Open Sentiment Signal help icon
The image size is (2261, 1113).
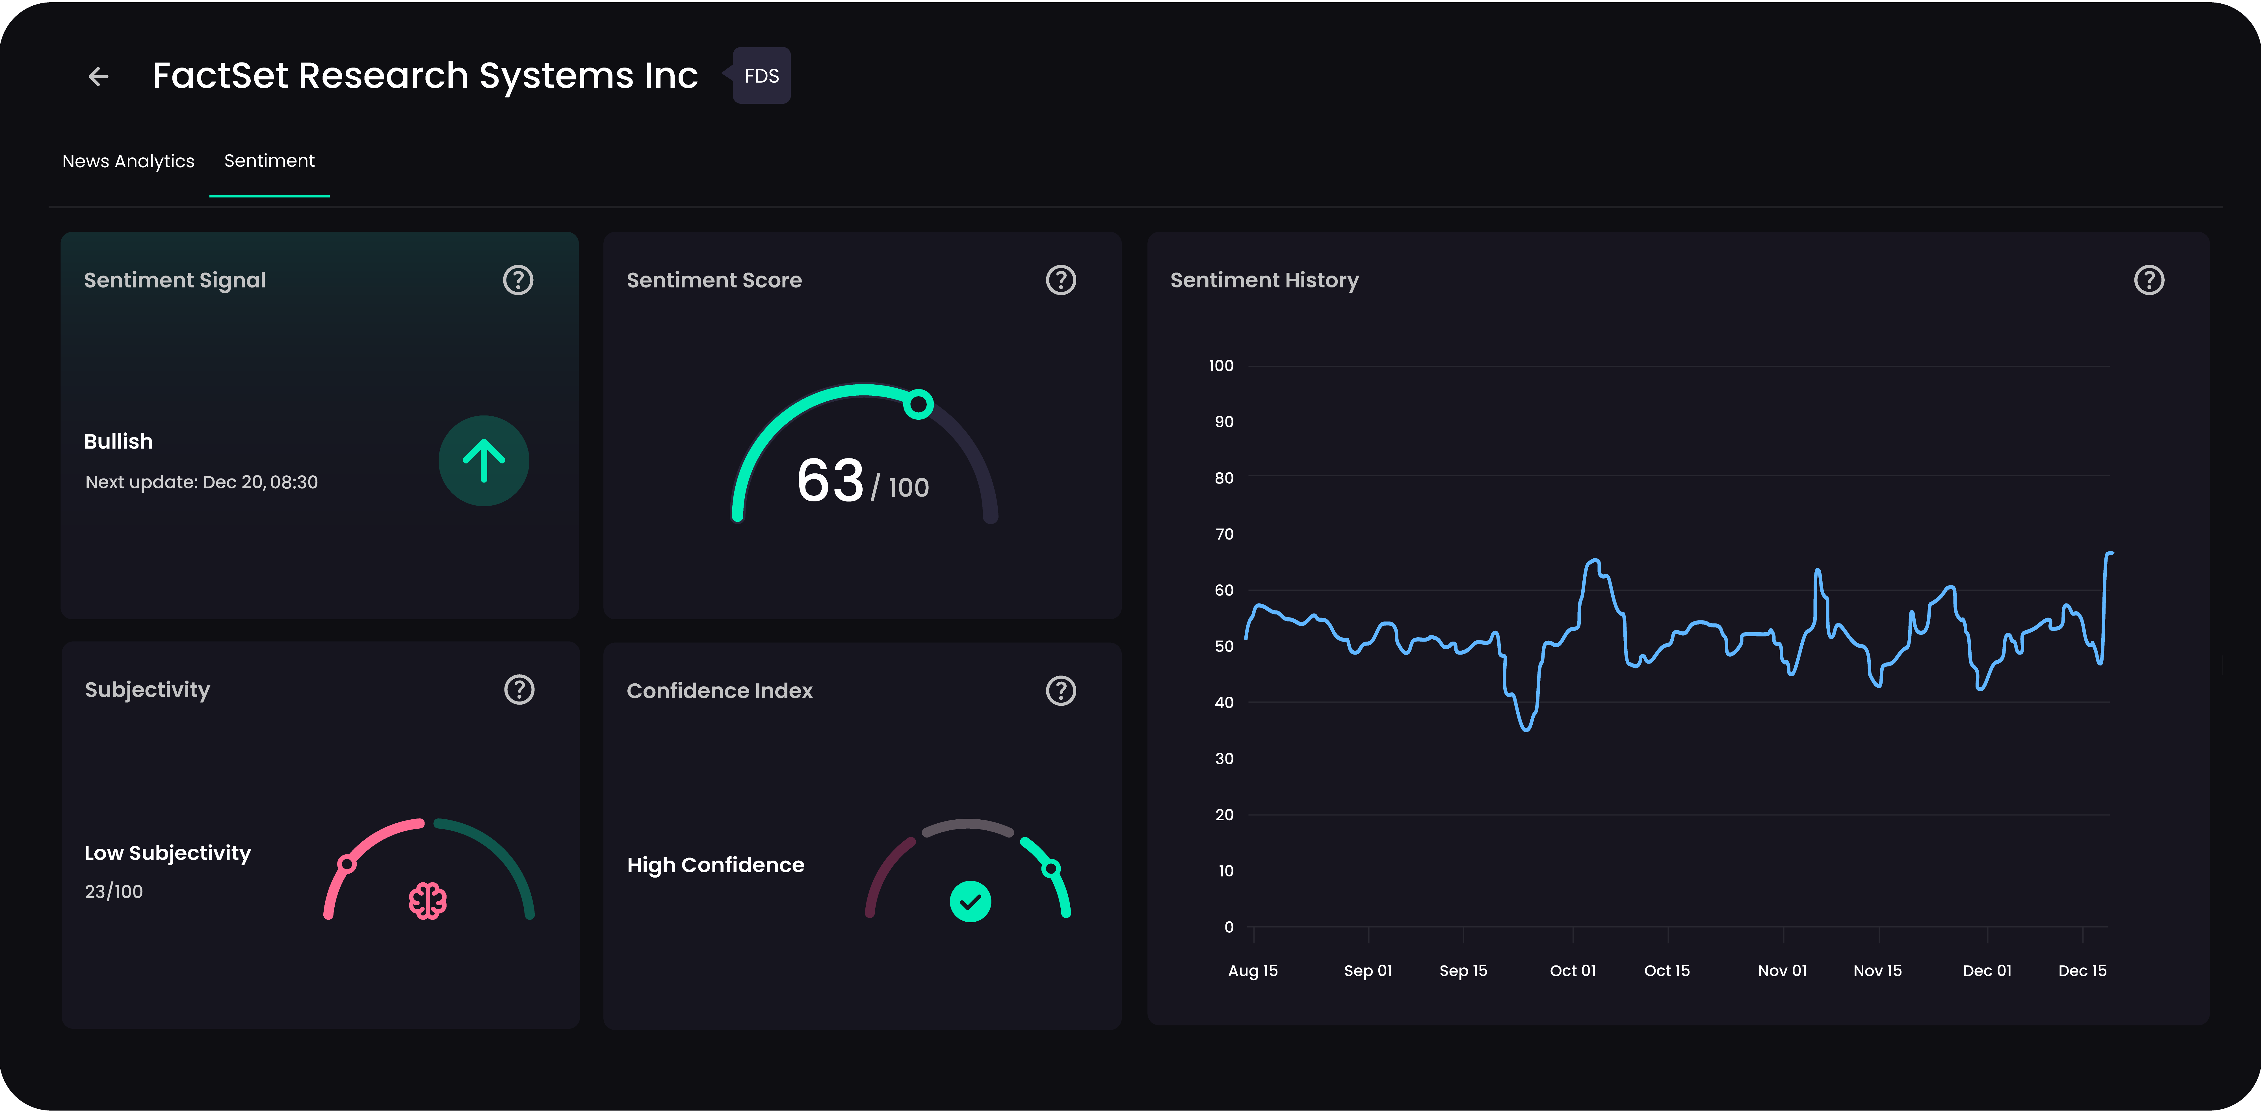[518, 280]
